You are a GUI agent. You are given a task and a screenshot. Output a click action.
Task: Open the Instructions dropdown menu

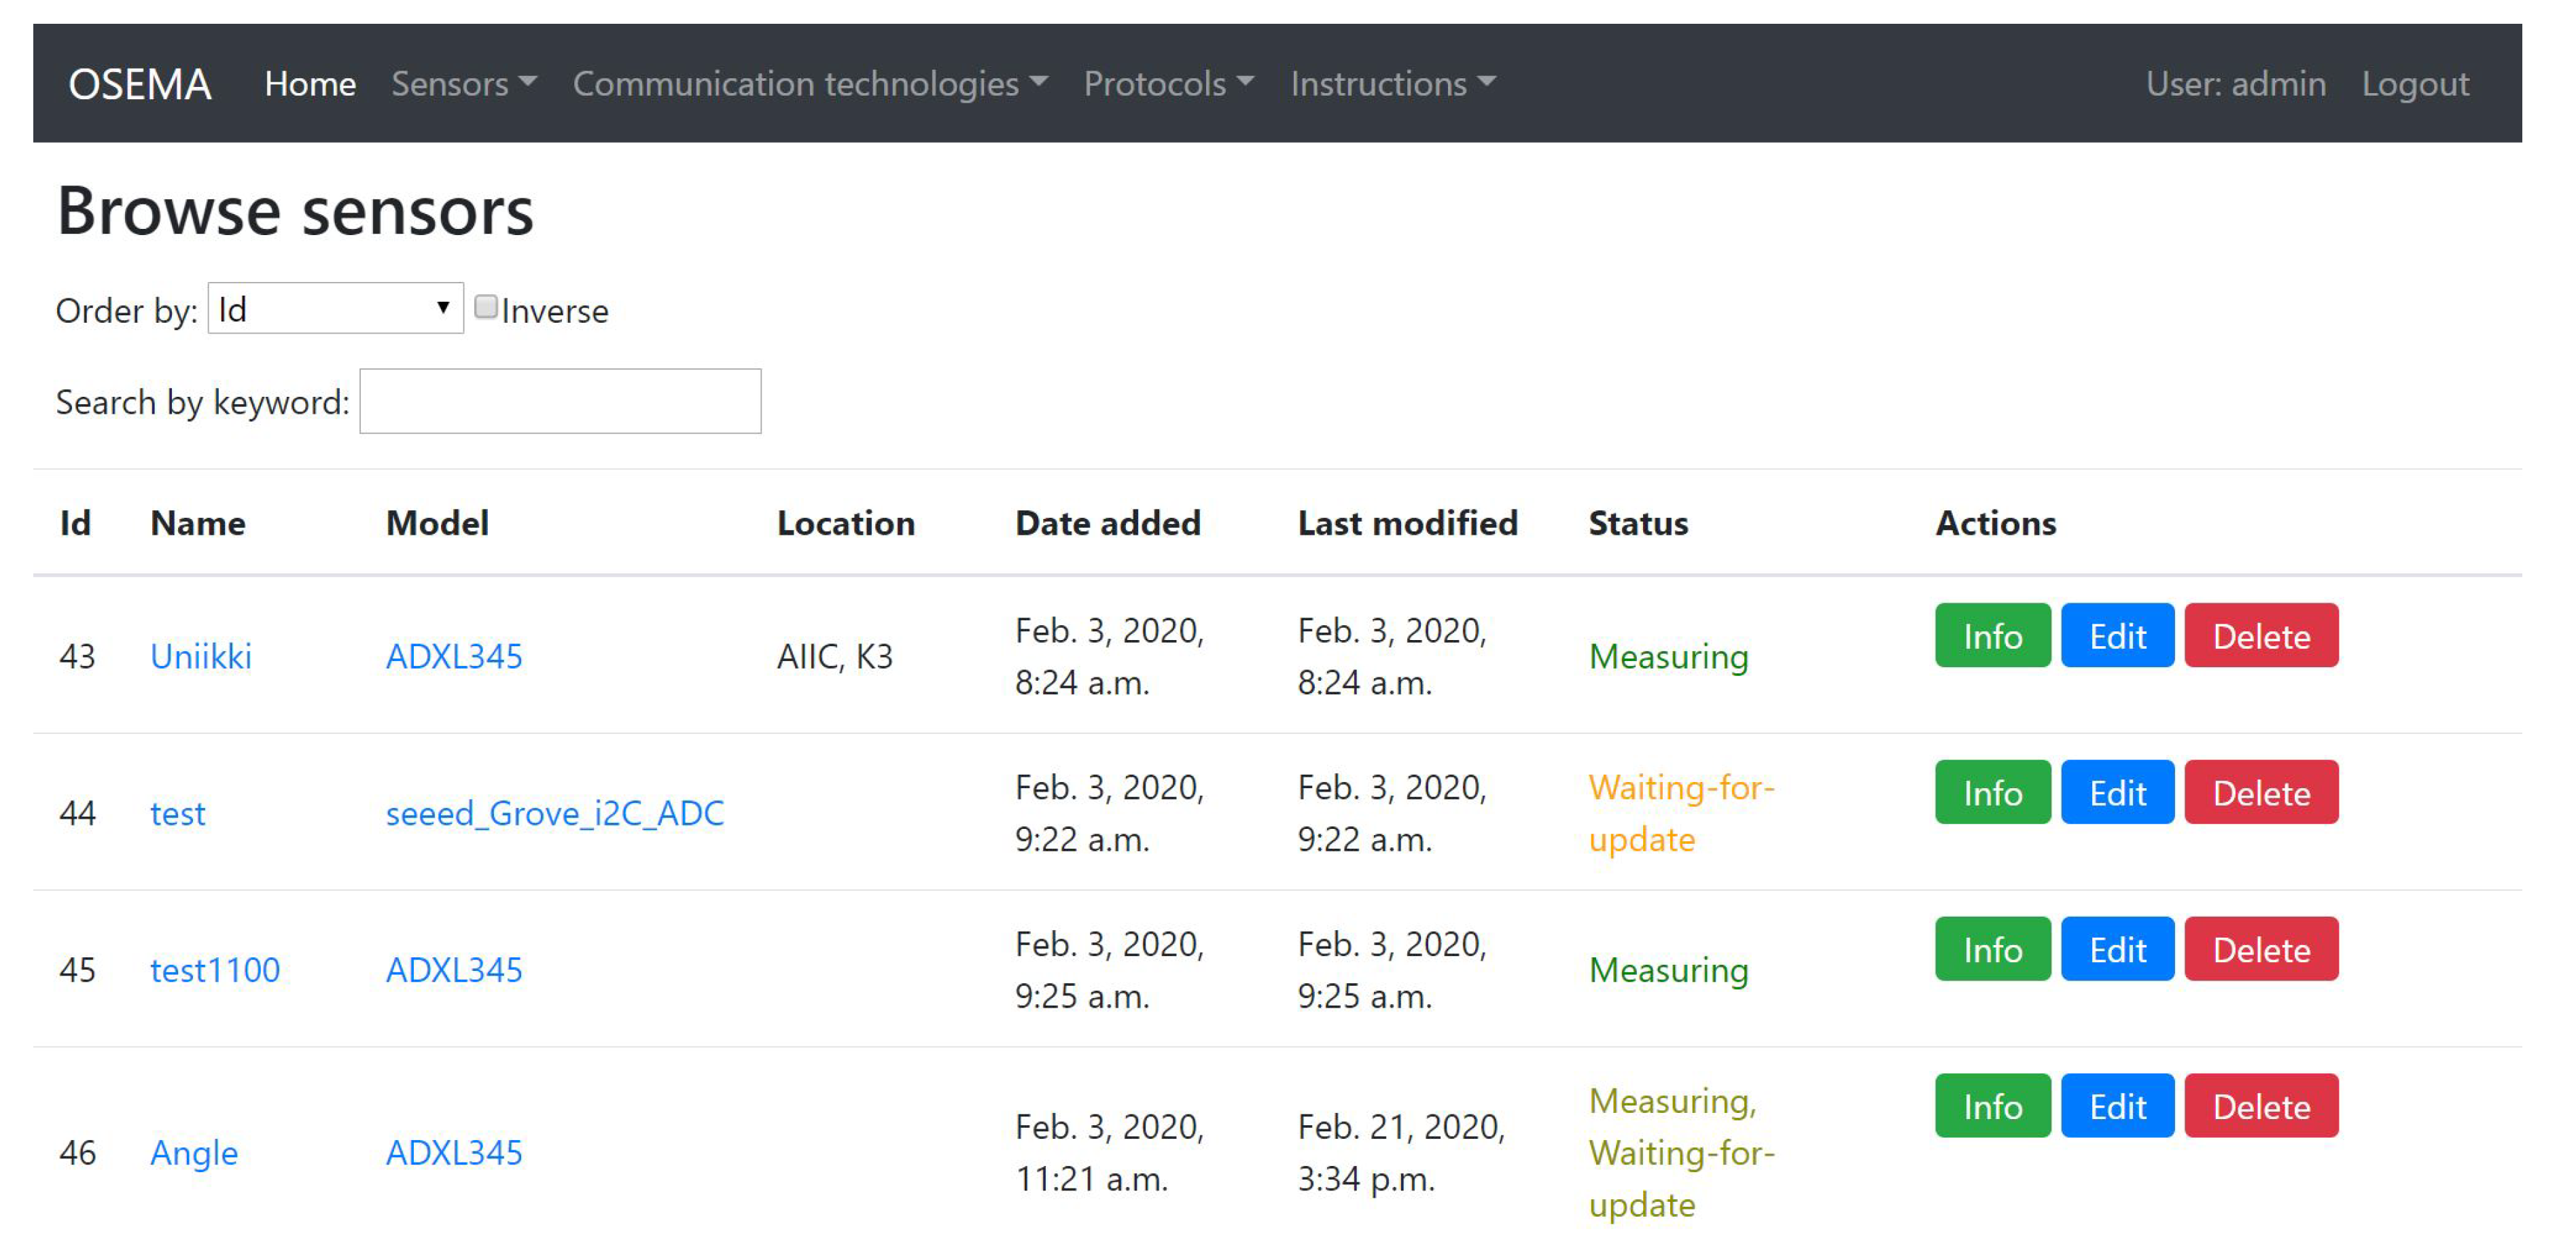[x=1392, y=84]
